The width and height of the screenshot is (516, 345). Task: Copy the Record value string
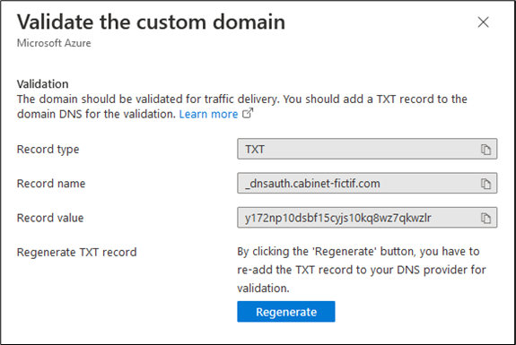pos(485,218)
